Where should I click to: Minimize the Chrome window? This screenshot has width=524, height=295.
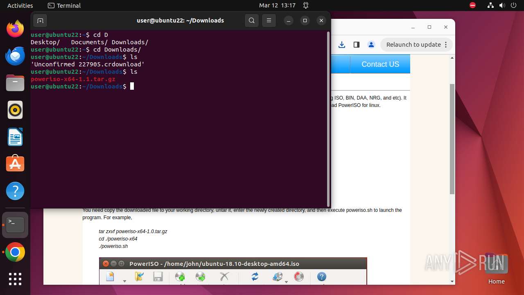[x=413, y=27]
